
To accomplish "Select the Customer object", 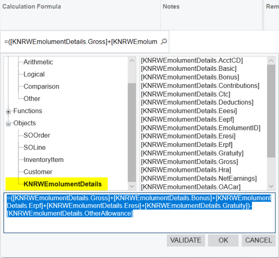I will point(38,172).
